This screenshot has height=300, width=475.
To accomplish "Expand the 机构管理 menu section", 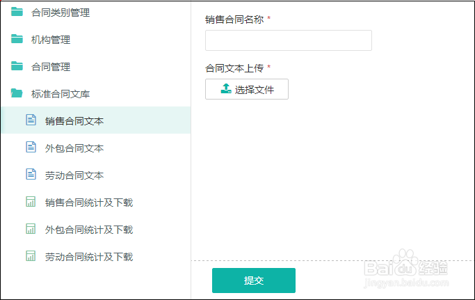I will point(51,40).
